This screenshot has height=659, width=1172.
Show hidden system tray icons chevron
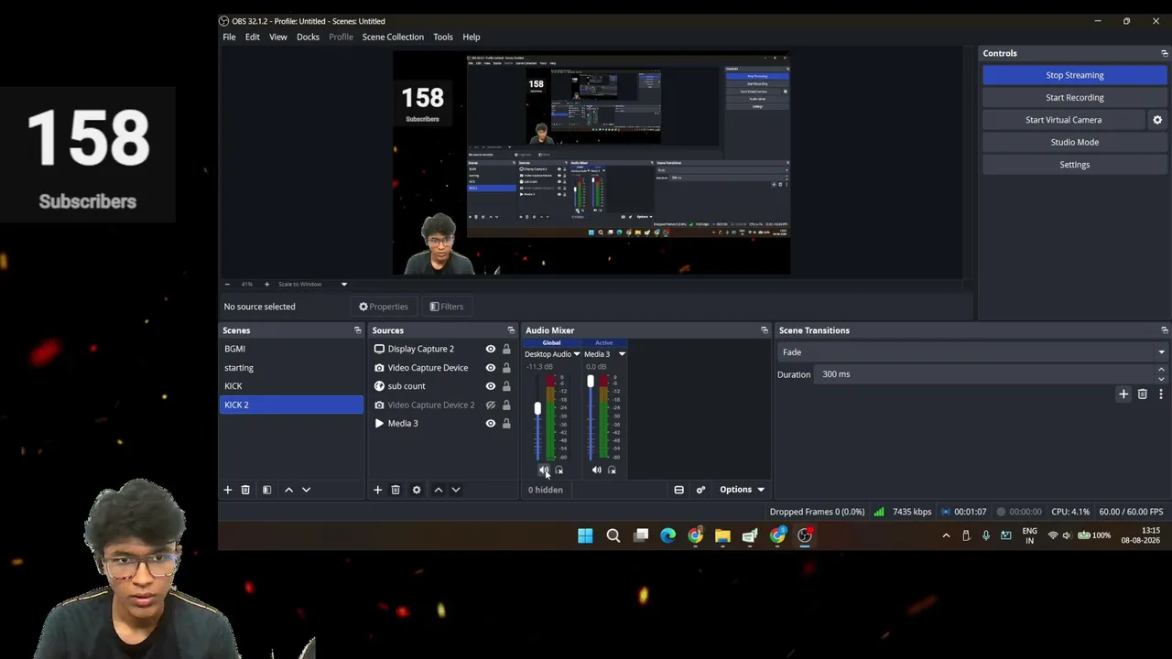click(x=946, y=535)
